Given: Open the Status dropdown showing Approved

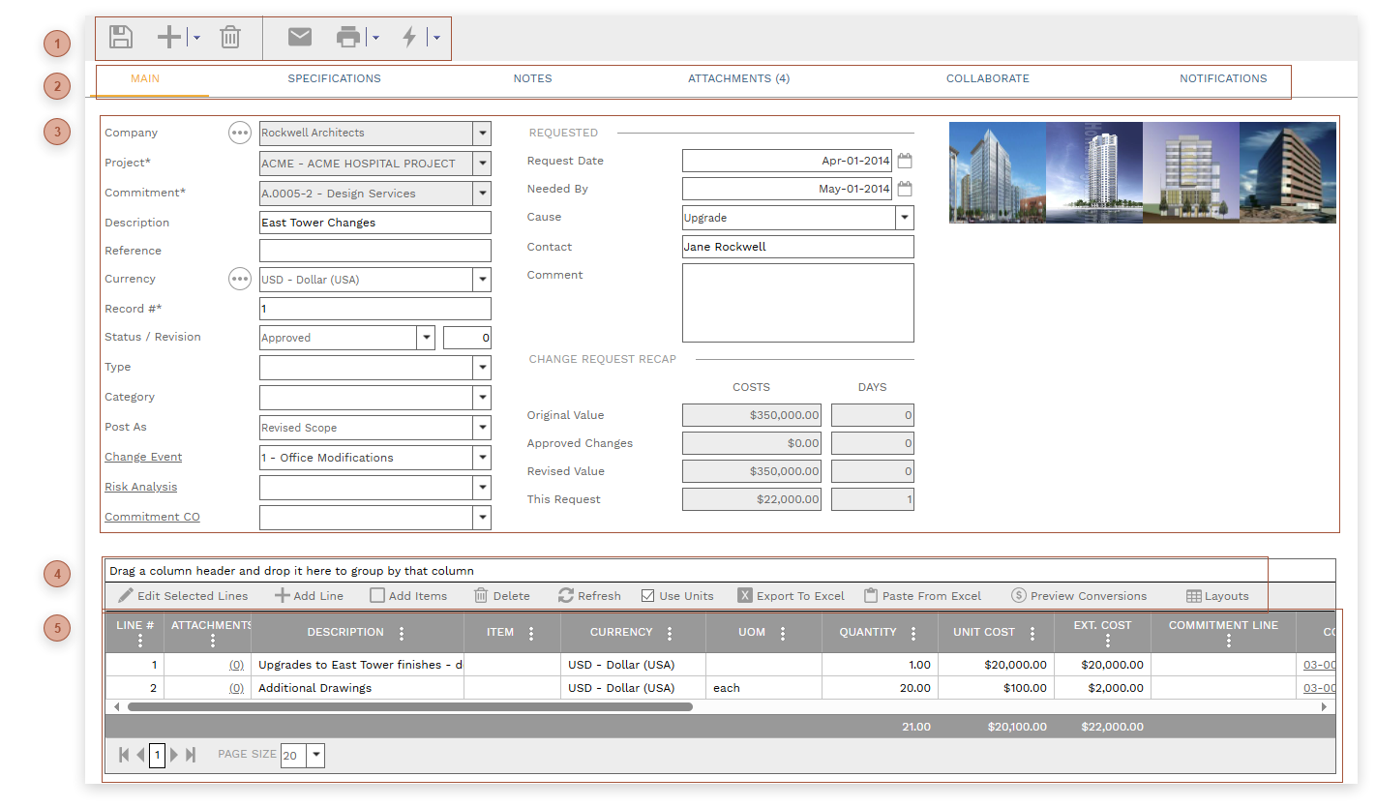Looking at the screenshot, I should (426, 338).
